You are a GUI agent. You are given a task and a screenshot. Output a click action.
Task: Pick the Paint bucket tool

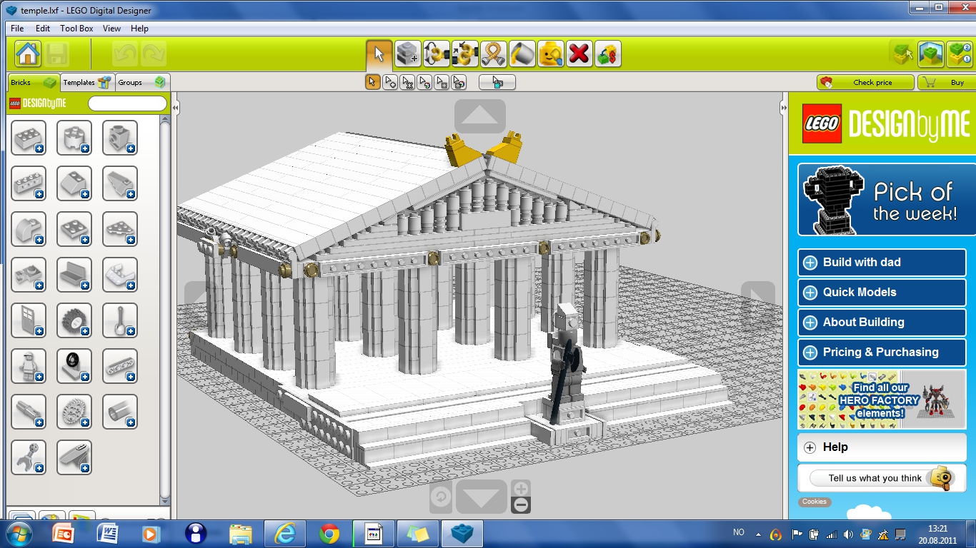click(x=522, y=54)
